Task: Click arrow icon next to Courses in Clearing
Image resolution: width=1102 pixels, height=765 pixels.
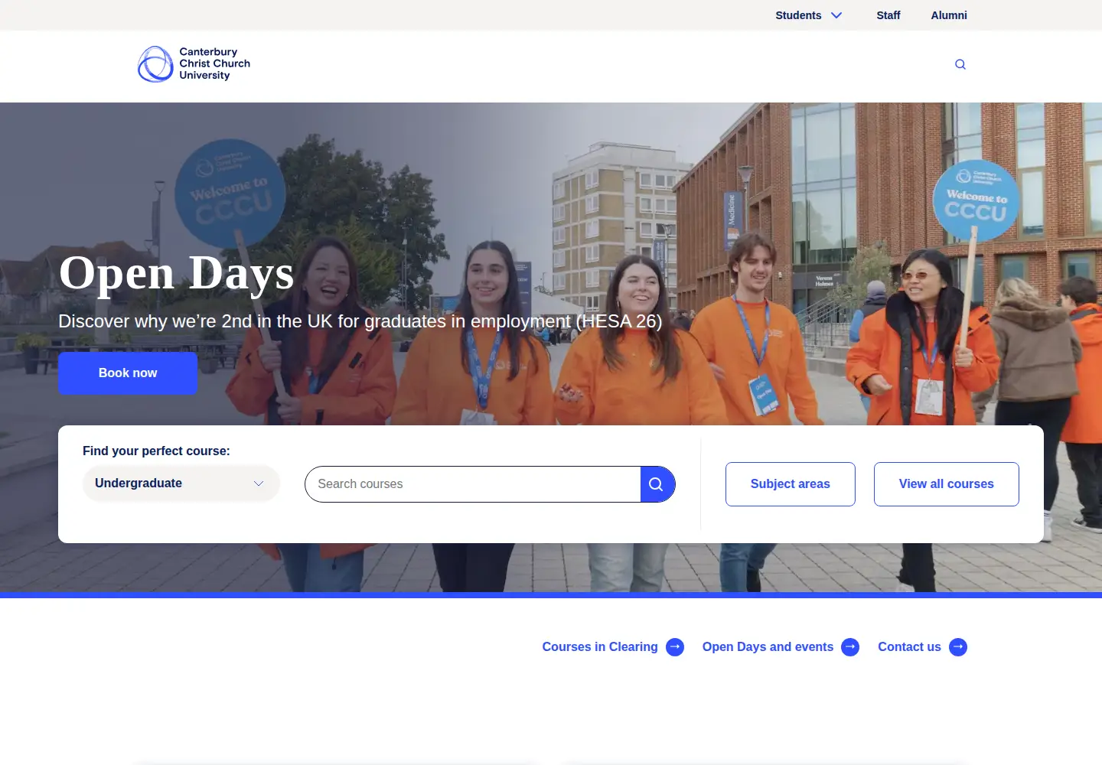Action: click(x=675, y=647)
